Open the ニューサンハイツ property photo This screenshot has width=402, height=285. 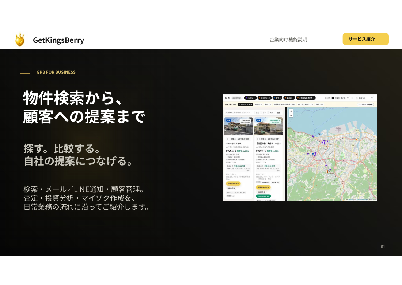[238, 126]
